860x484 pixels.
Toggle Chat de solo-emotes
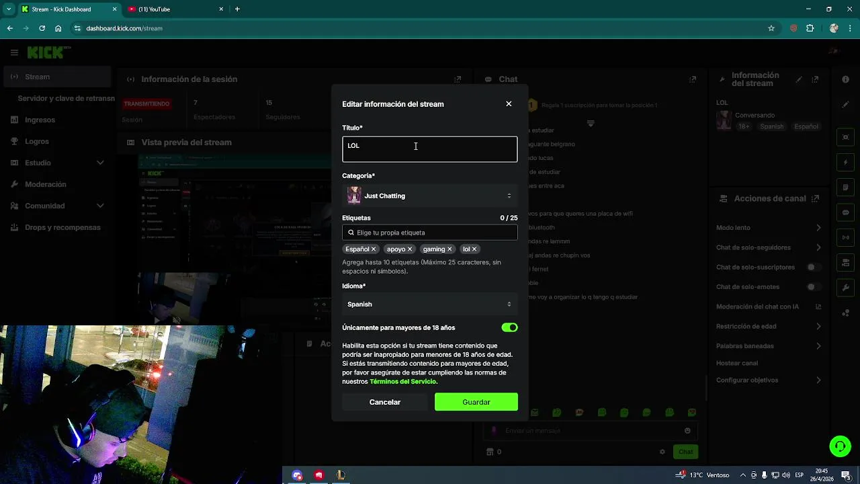coord(814,287)
